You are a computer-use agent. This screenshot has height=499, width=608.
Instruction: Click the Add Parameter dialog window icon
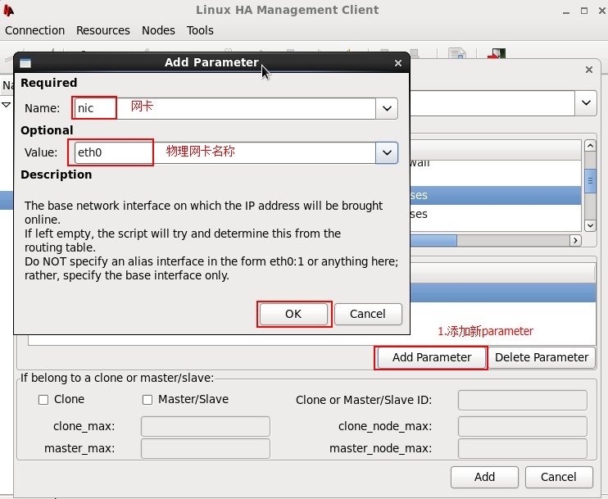pyautogui.click(x=25, y=63)
